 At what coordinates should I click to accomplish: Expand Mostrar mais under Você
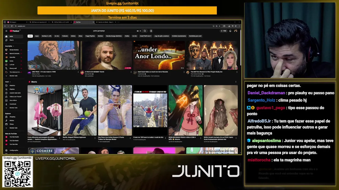pos(14,108)
